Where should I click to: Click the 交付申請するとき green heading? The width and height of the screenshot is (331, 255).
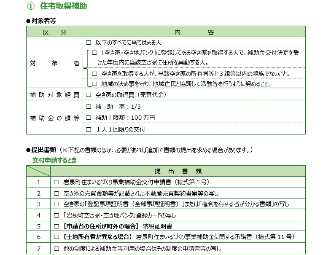[x=54, y=160]
